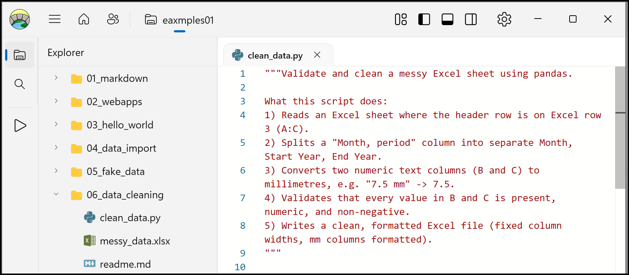Click the application logo
The image size is (629, 275).
coord(20,19)
